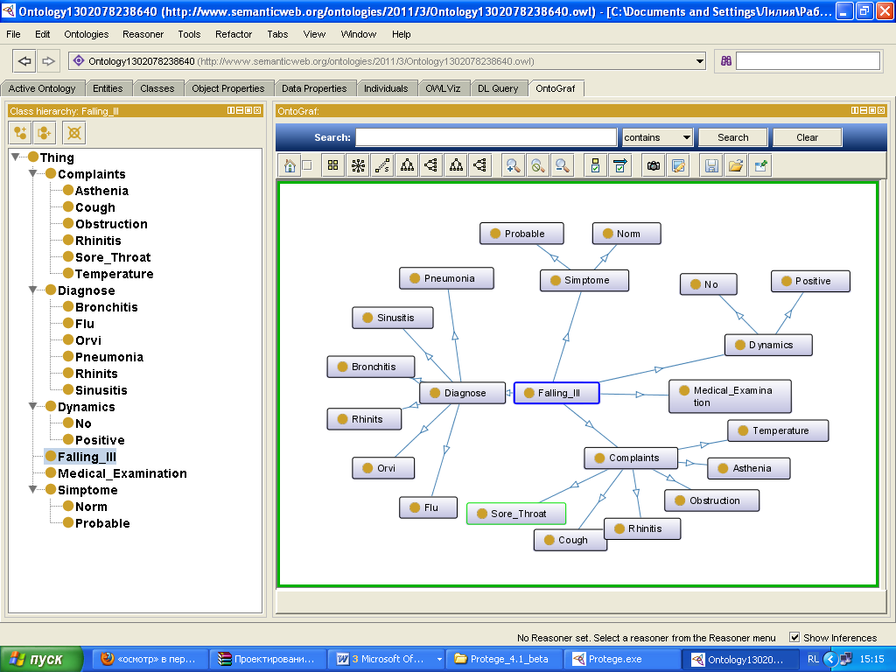Screen dimensions: 896x672
Task: Toggle the Show Inferences checkbox
Action: (x=794, y=637)
